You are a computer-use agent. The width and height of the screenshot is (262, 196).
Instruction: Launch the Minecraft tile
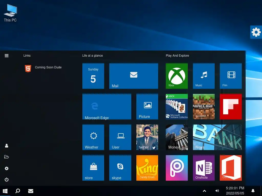tap(204, 107)
